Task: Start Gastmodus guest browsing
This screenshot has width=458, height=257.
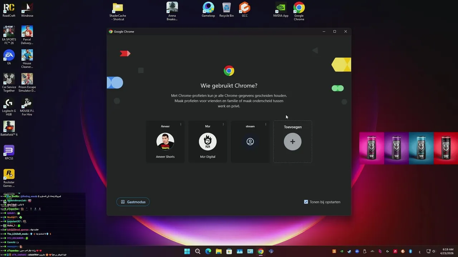Action: [x=133, y=202]
